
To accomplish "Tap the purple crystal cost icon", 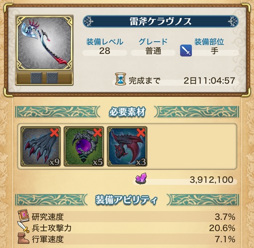I will 141,178.
